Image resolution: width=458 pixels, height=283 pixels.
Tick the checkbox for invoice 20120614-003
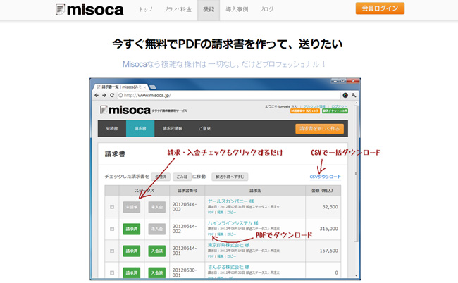point(112,207)
